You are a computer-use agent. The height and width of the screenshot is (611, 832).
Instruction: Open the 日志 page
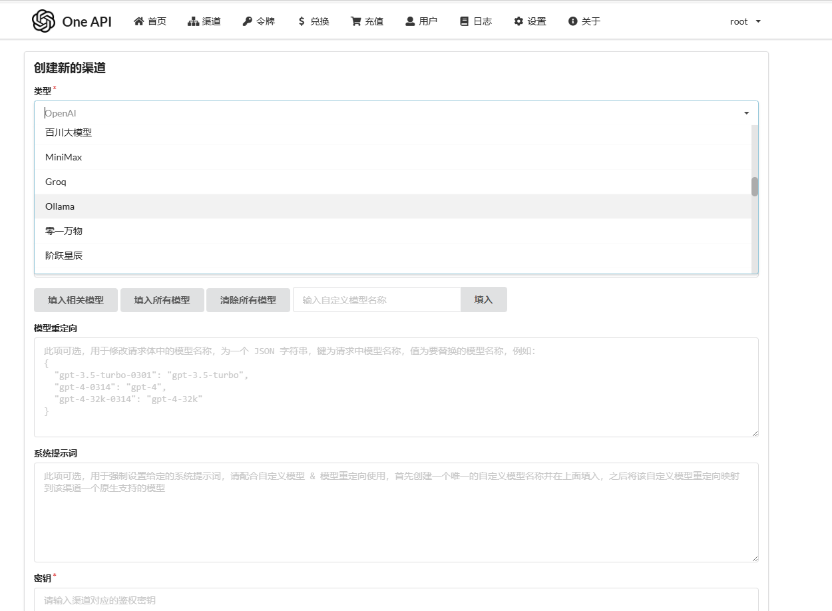click(x=475, y=21)
